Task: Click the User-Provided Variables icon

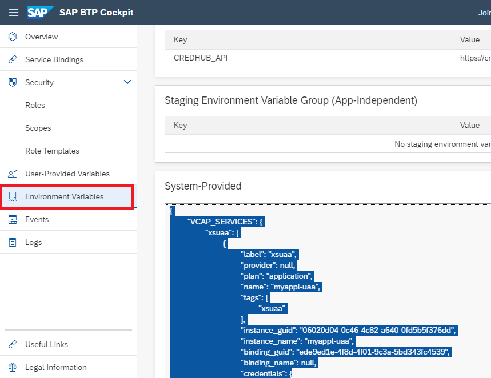Action: [x=13, y=174]
